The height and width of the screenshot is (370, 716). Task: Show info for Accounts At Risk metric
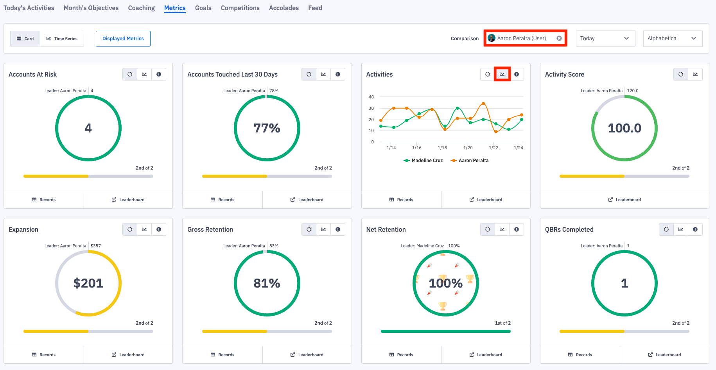pos(159,74)
